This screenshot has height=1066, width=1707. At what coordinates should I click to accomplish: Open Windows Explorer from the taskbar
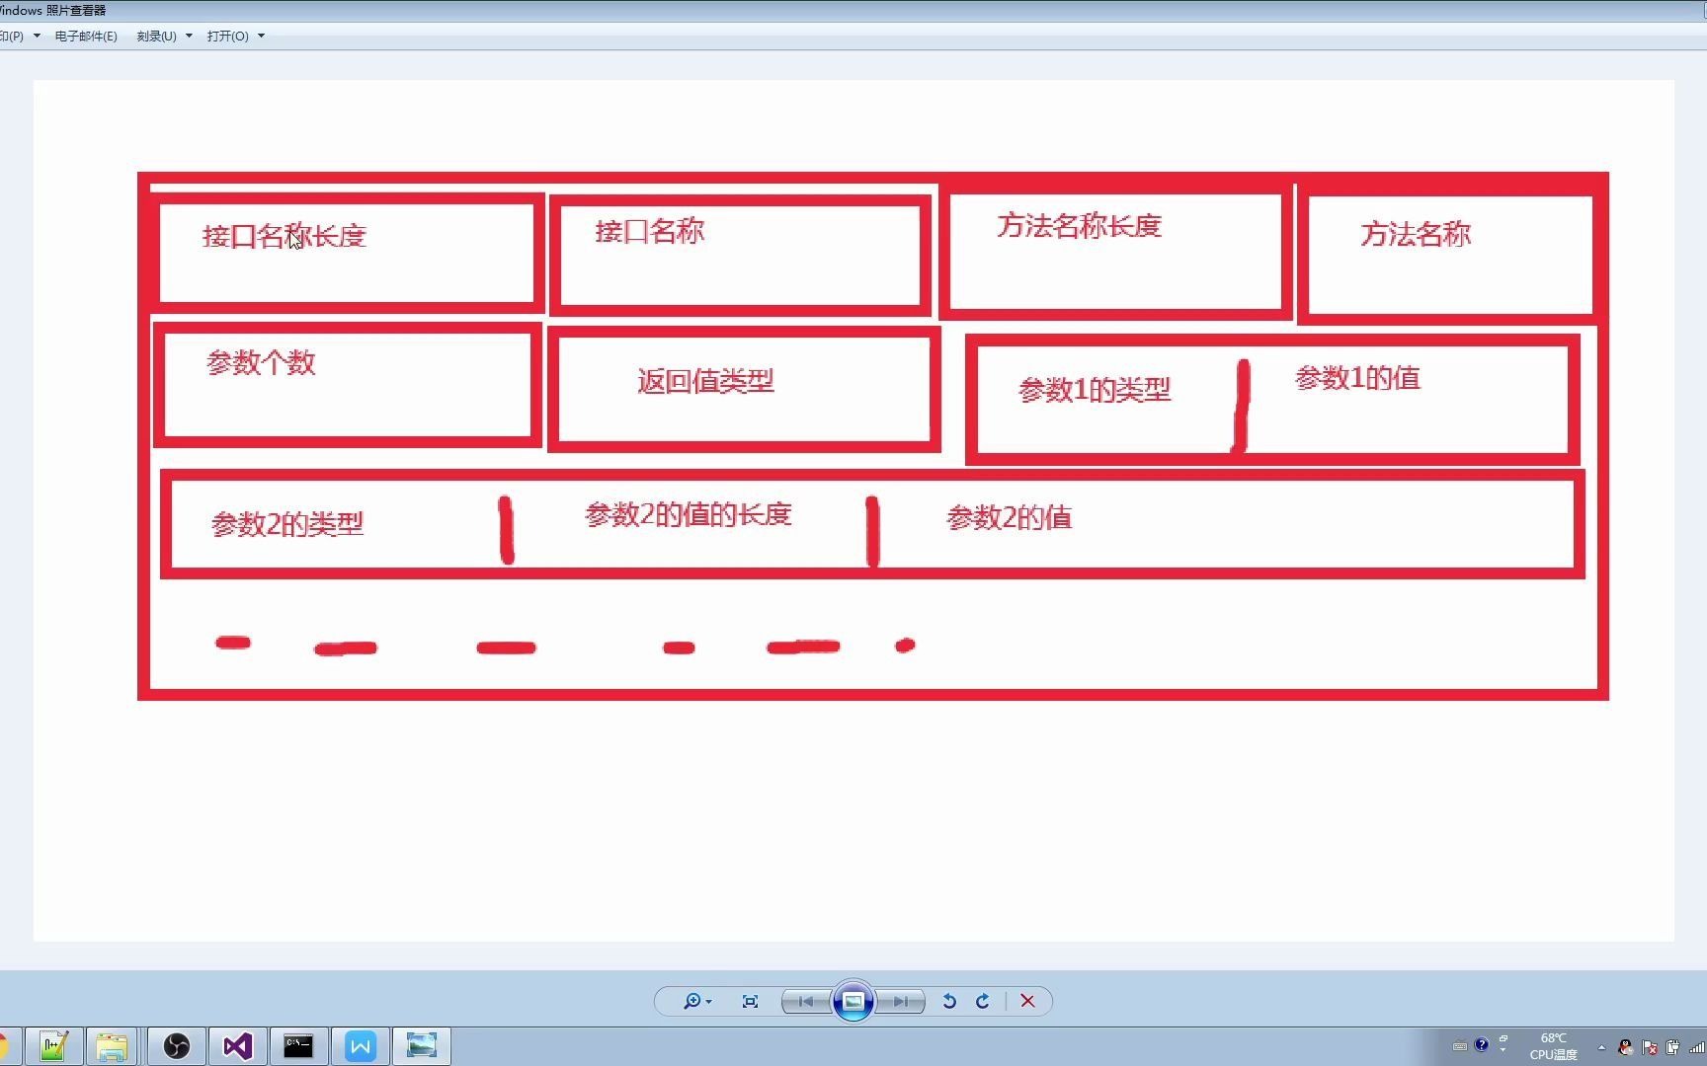point(112,1045)
